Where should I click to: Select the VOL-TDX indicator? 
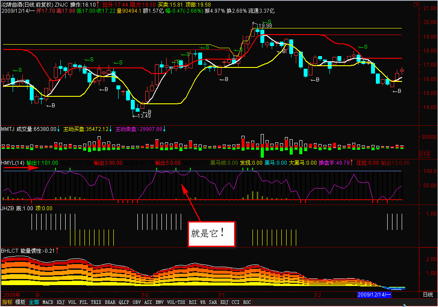pos(176,302)
